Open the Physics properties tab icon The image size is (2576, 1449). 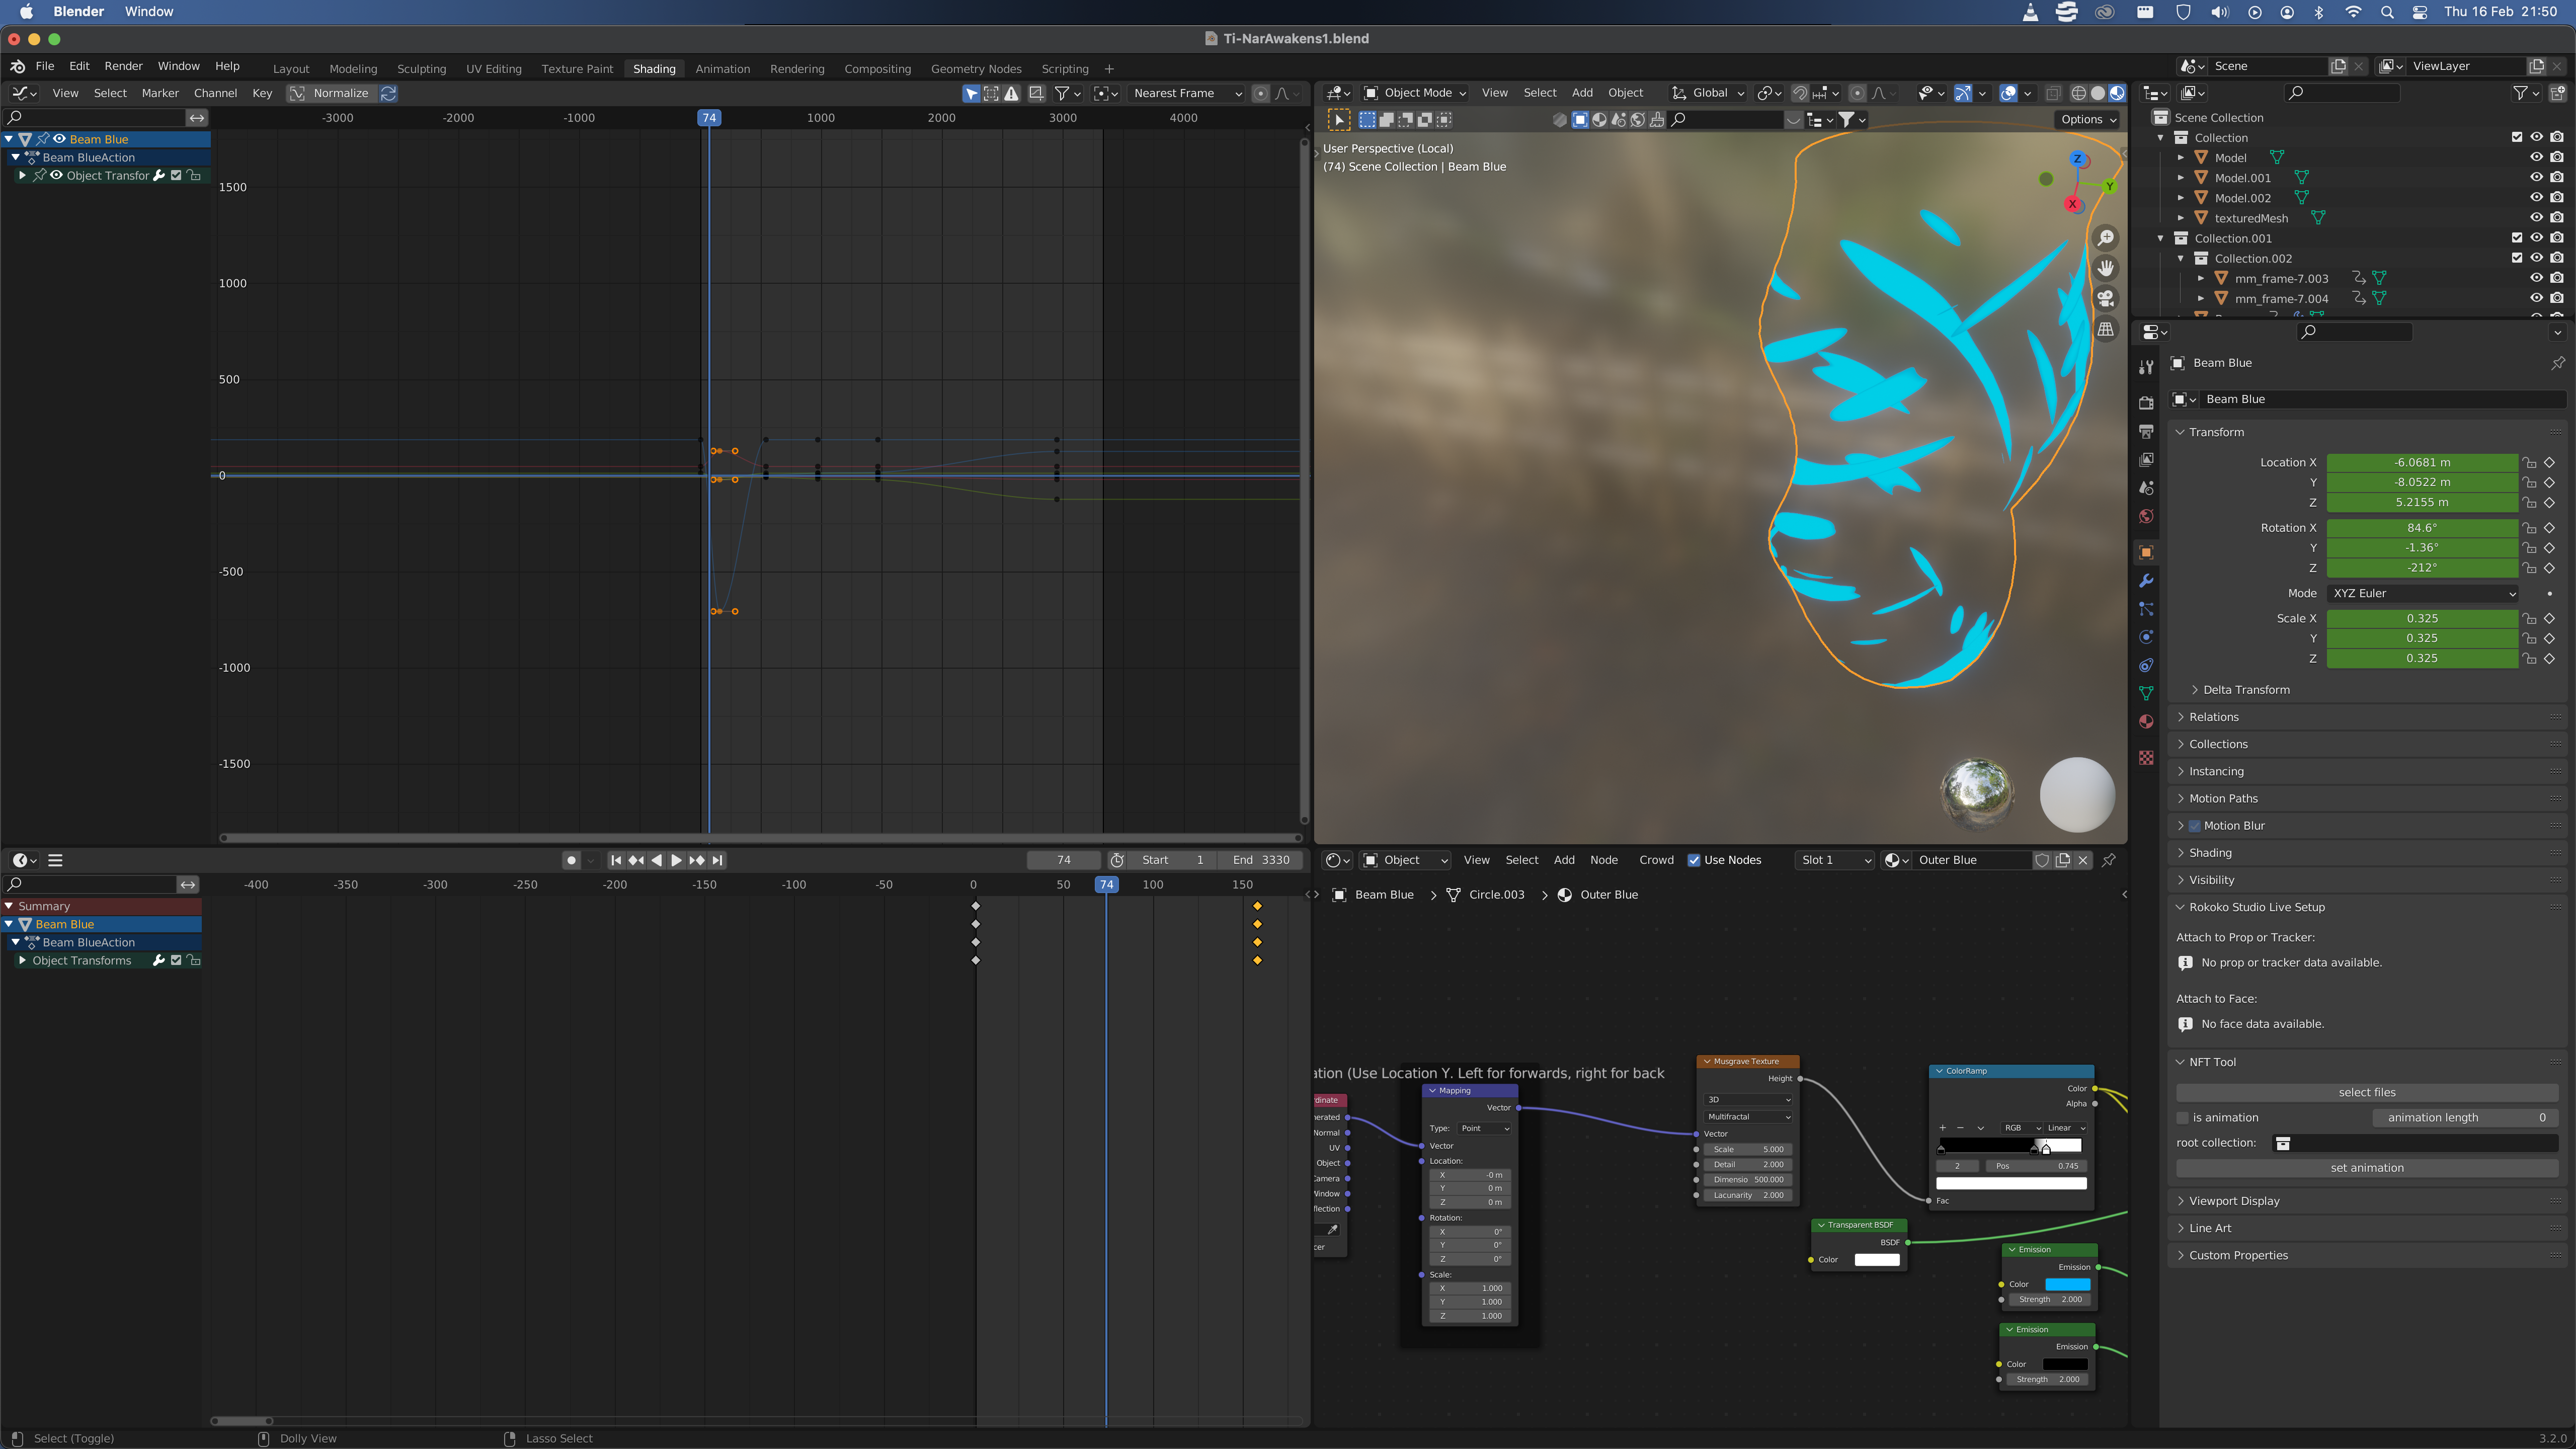point(2146,637)
